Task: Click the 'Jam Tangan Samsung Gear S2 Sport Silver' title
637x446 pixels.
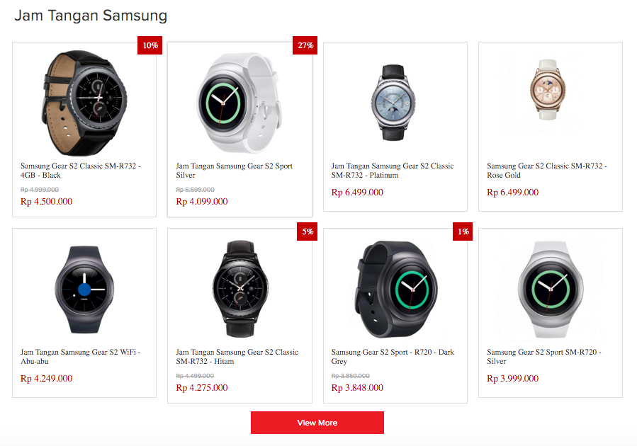Action: (x=234, y=171)
